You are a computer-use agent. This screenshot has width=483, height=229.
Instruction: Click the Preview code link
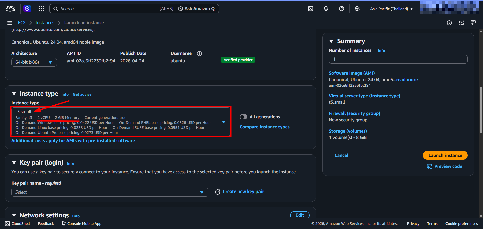444,166
